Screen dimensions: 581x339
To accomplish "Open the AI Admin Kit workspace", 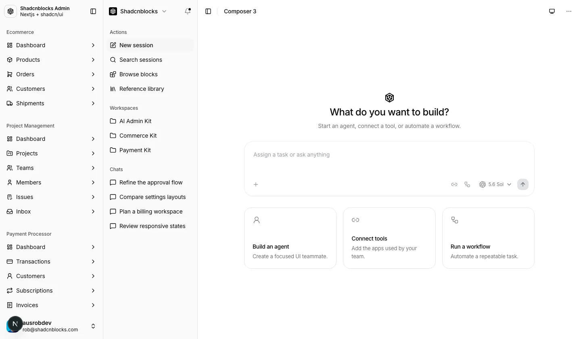I will (150, 121).
